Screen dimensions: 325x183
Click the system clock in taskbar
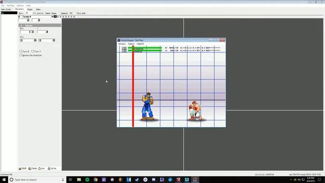[310, 179]
